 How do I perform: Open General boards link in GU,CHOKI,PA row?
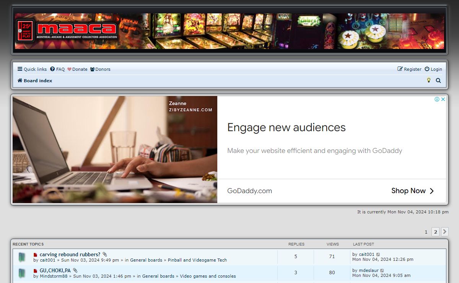(x=158, y=276)
